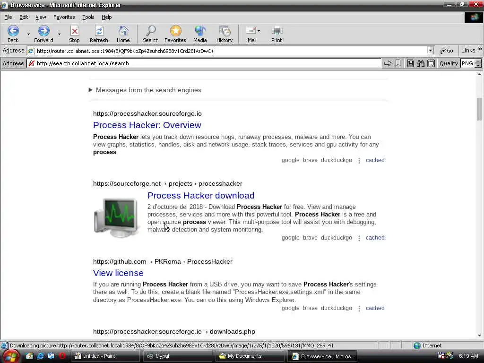Viewport: 484px width, 363px height.
Task: Go back with the Back toolbar button
Action: click(x=13, y=34)
